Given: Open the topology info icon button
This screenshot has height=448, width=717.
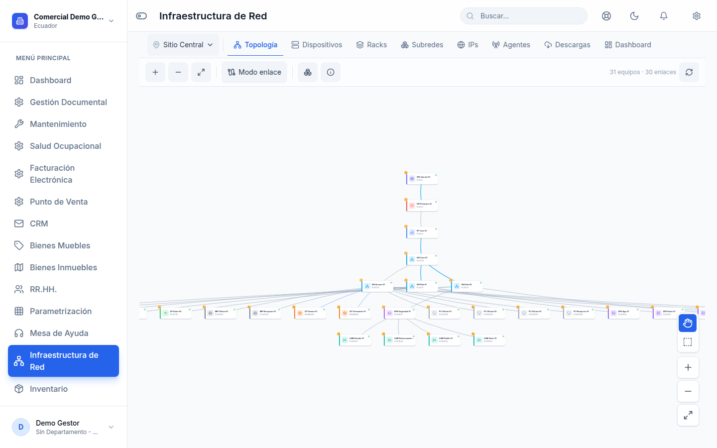Looking at the screenshot, I should click(331, 72).
